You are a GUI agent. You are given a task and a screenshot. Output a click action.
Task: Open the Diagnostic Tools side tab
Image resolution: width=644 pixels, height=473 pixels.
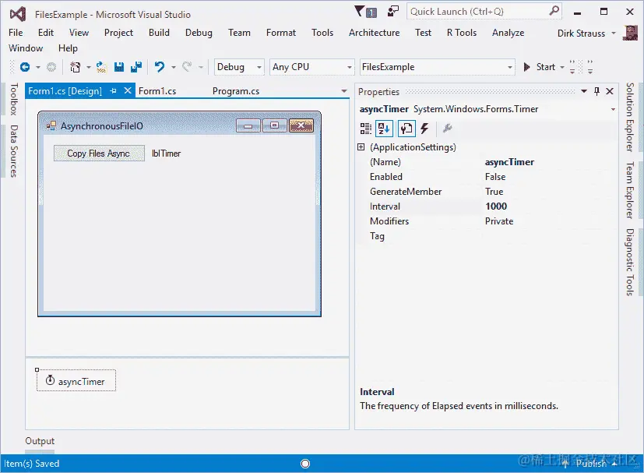pos(630,262)
